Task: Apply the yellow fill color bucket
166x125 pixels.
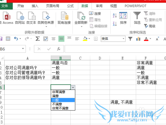Action: point(85,39)
